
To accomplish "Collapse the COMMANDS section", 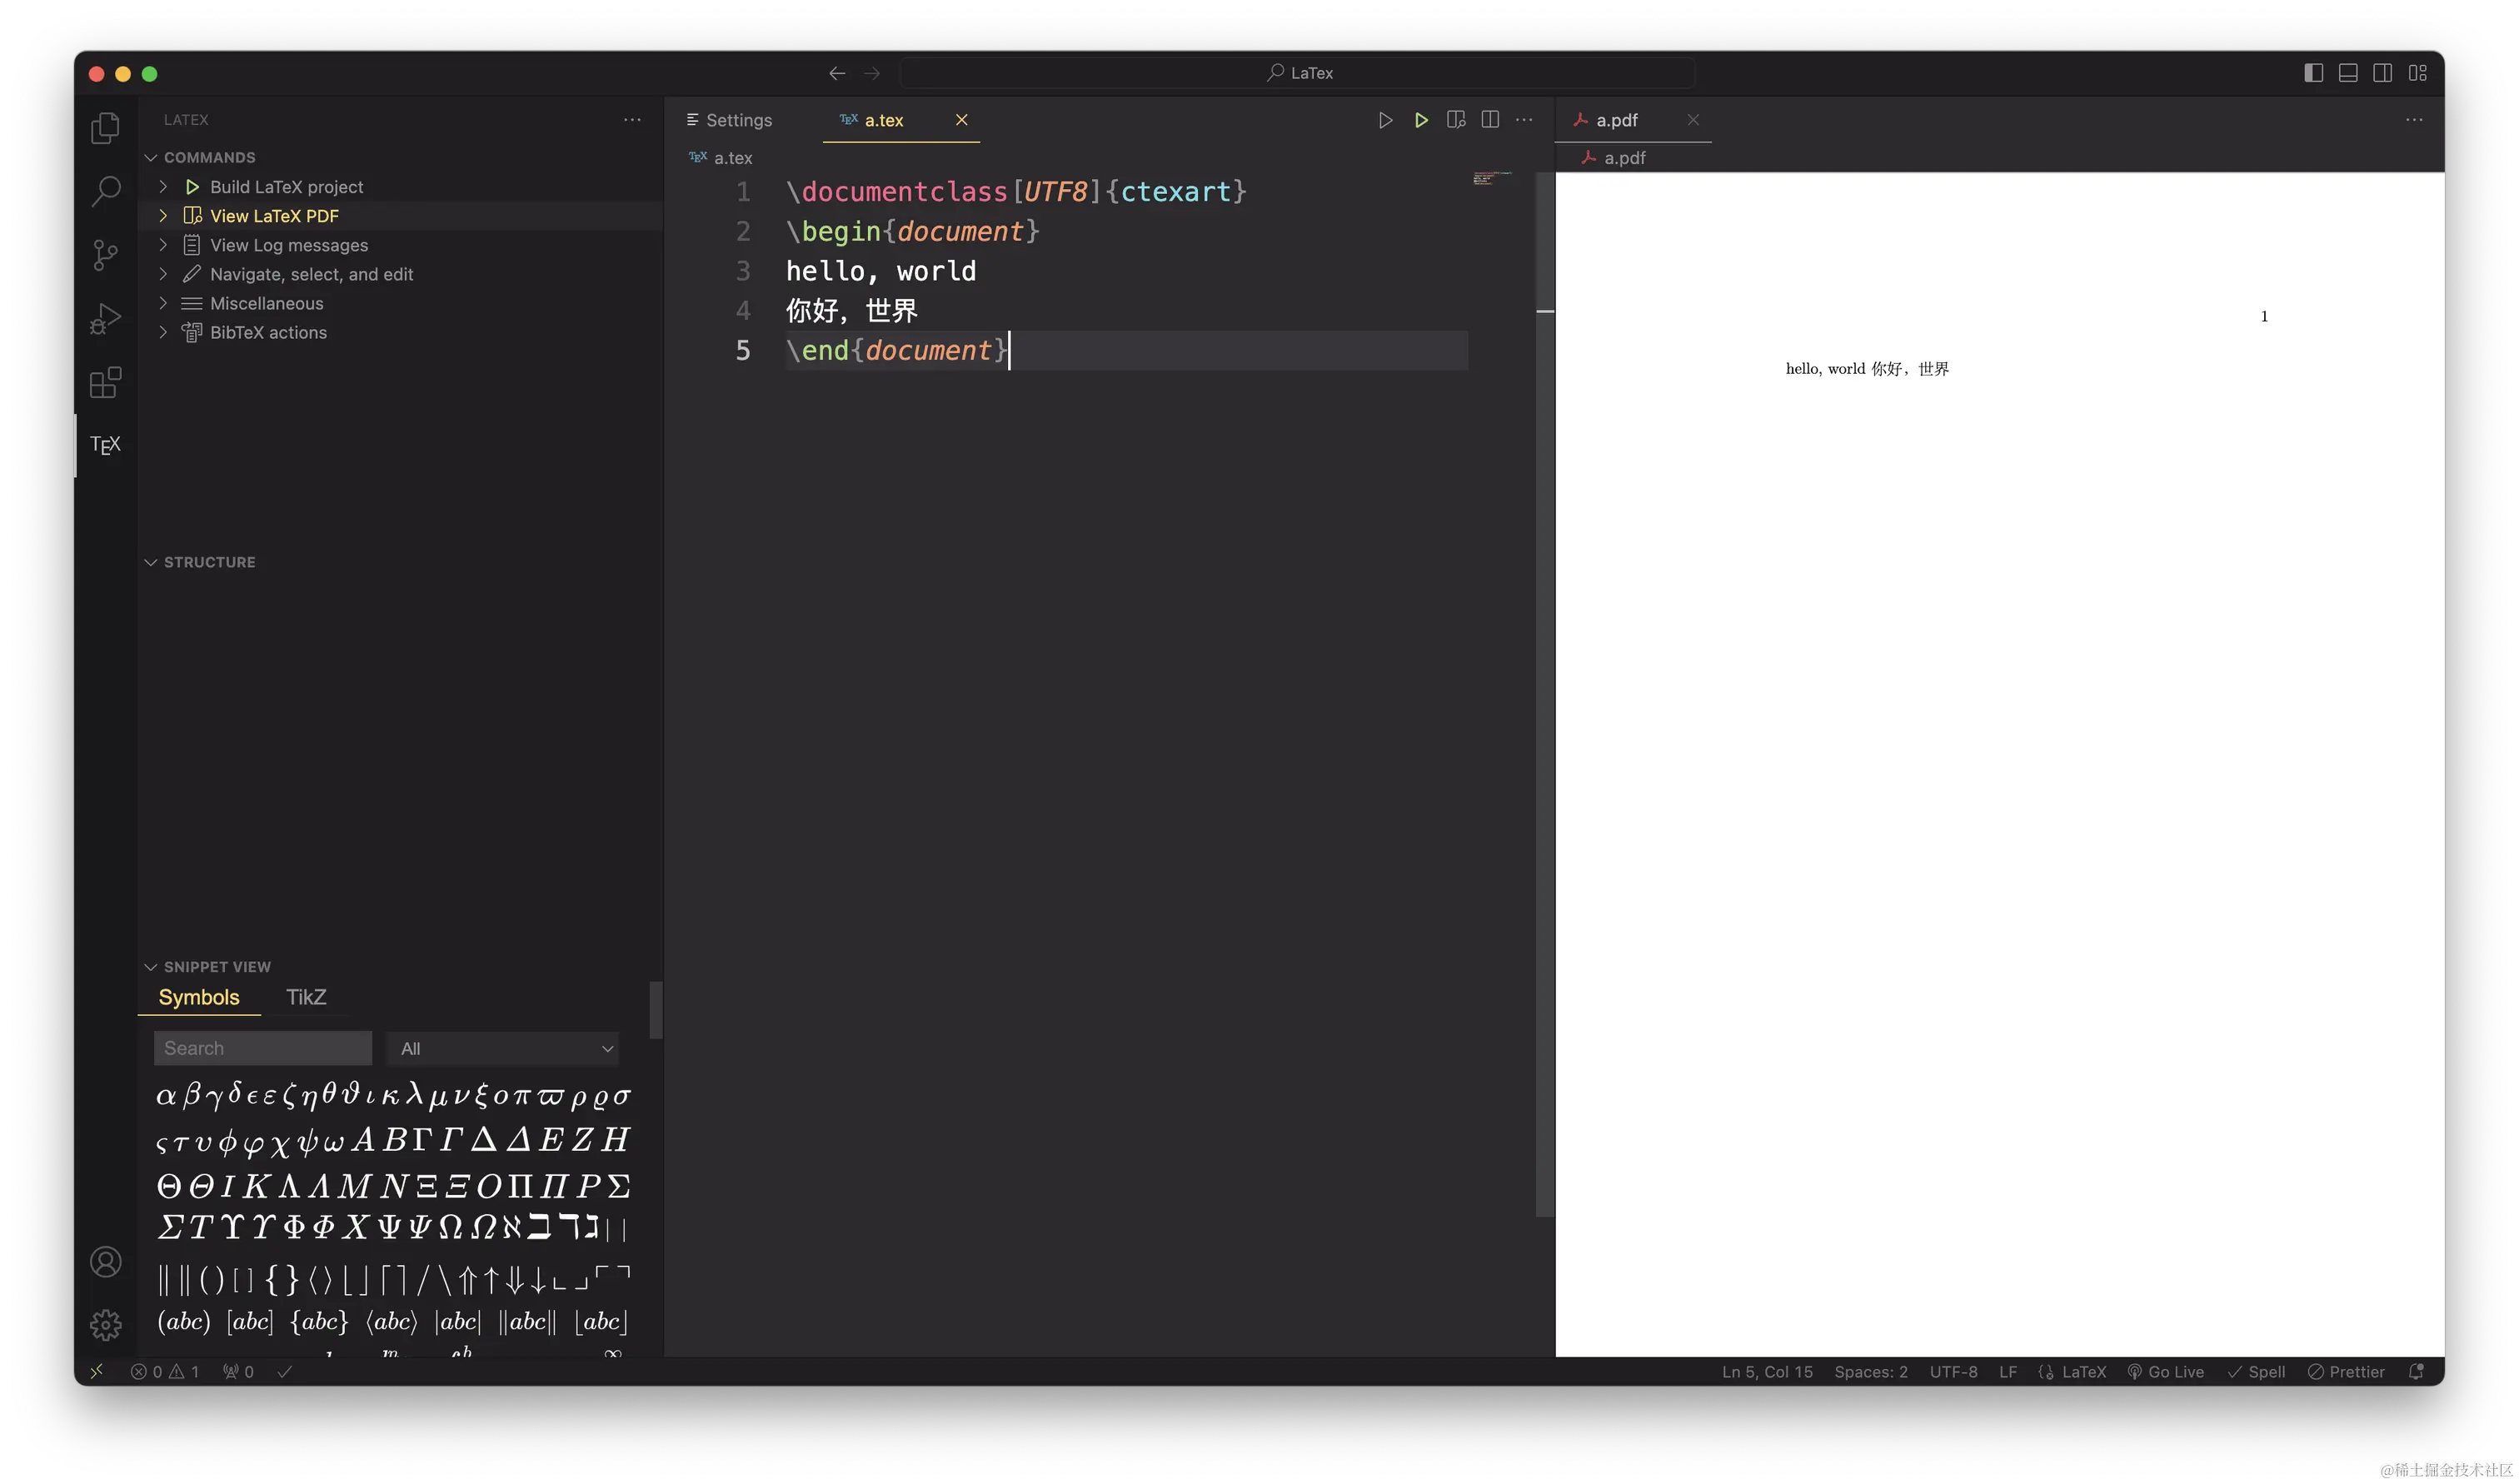I will coord(208,157).
